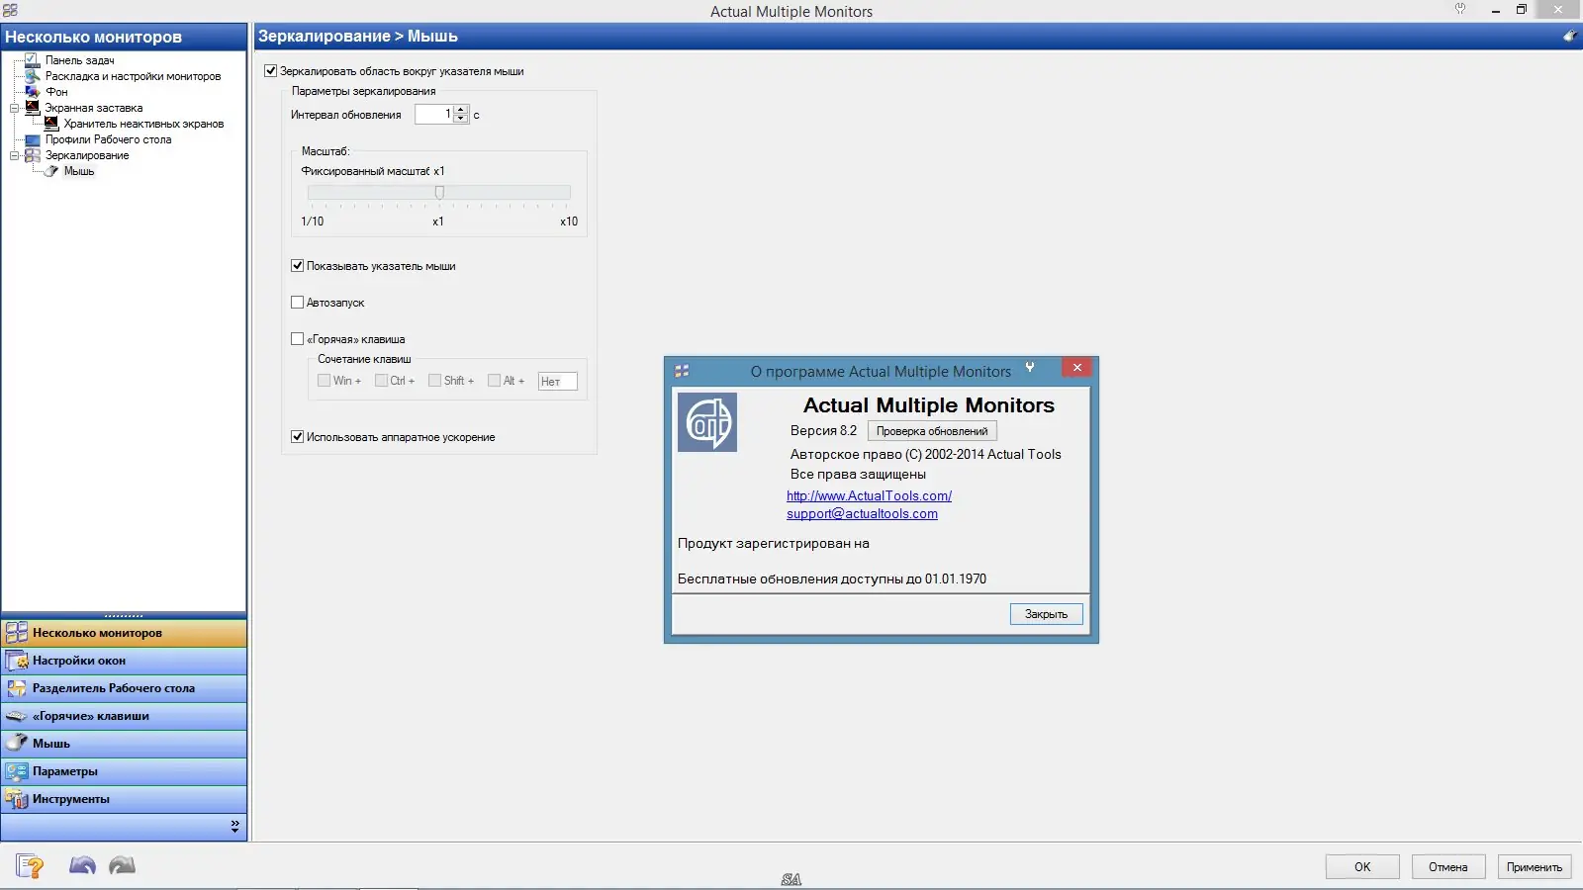The image size is (1583, 890).
Task: Click the Раскладка и настройки мониторов icon
Action: coord(32,76)
